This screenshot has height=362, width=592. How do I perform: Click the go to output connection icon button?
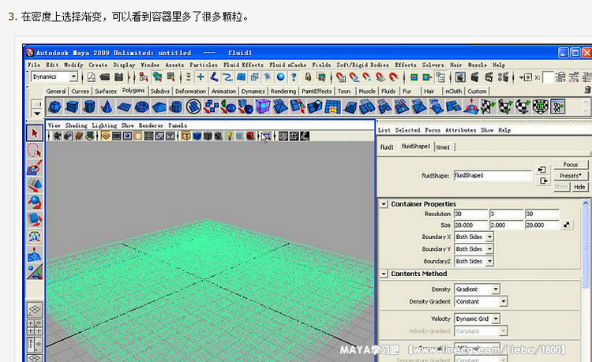[x=542, y=181]
